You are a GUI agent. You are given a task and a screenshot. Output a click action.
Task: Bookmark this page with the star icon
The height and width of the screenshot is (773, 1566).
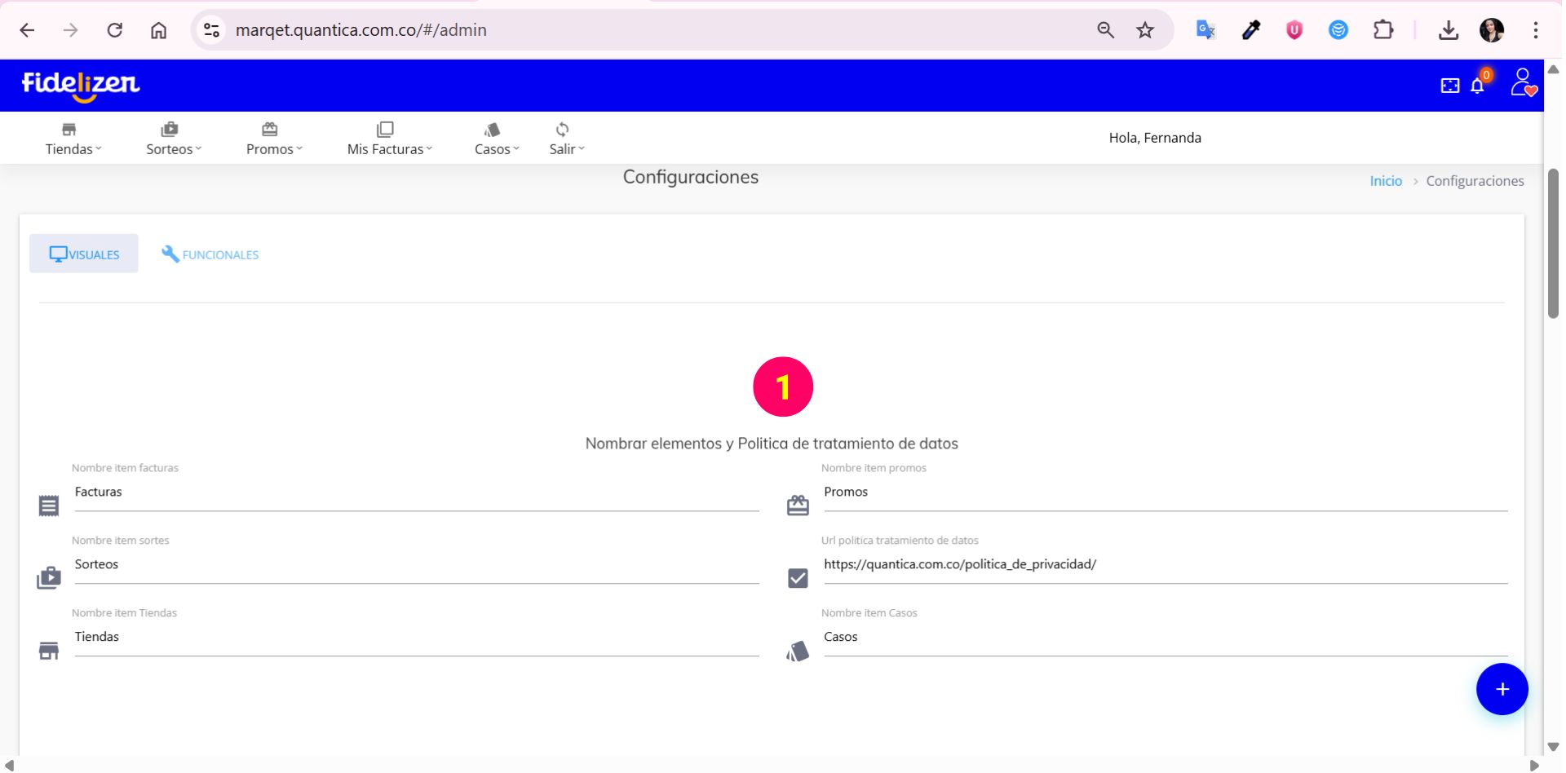pyautogui.click(x=1145, y=30)
